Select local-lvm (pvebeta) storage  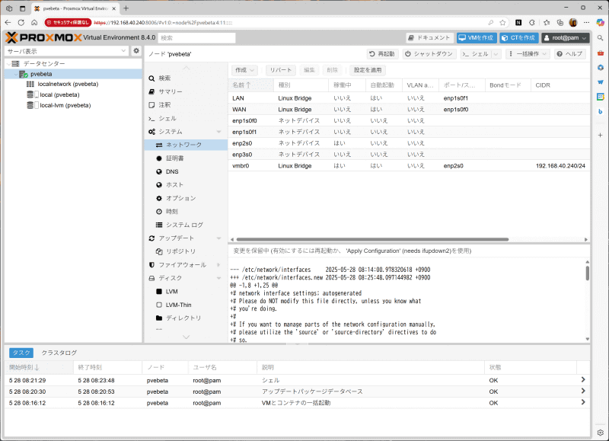pyautogui.click(x=65, y=105)
